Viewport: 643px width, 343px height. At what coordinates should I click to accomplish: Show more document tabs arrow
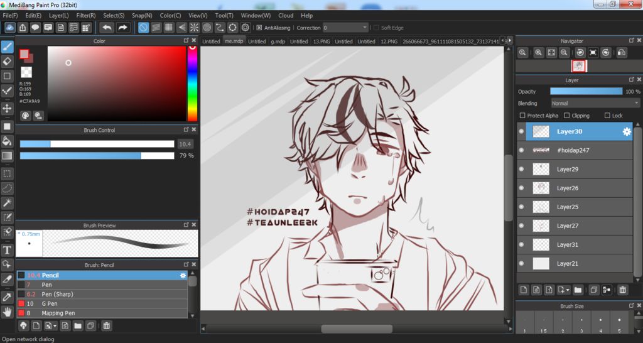coord(509,41)
